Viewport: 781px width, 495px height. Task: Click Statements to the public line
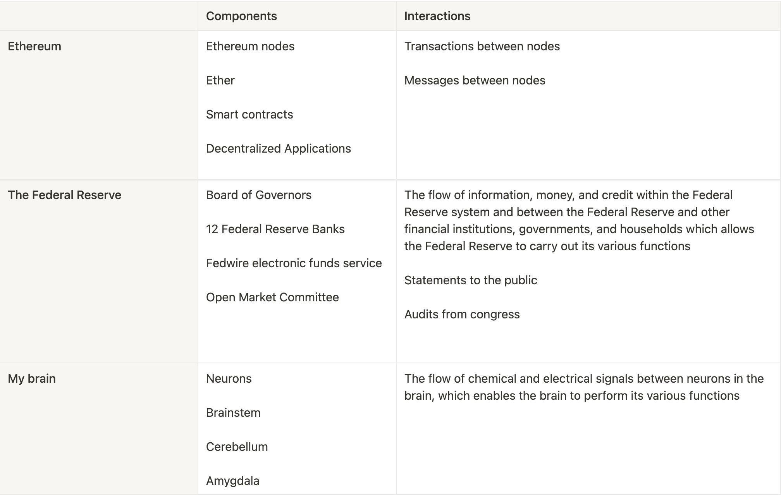point(470,280)
